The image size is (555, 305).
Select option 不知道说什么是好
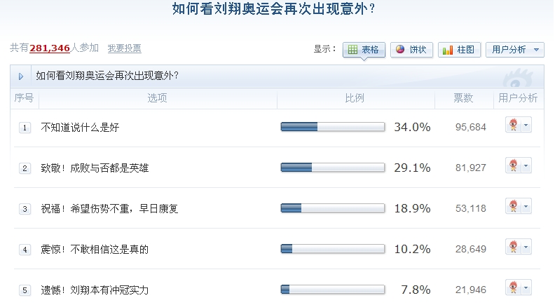tap(81, 128)
